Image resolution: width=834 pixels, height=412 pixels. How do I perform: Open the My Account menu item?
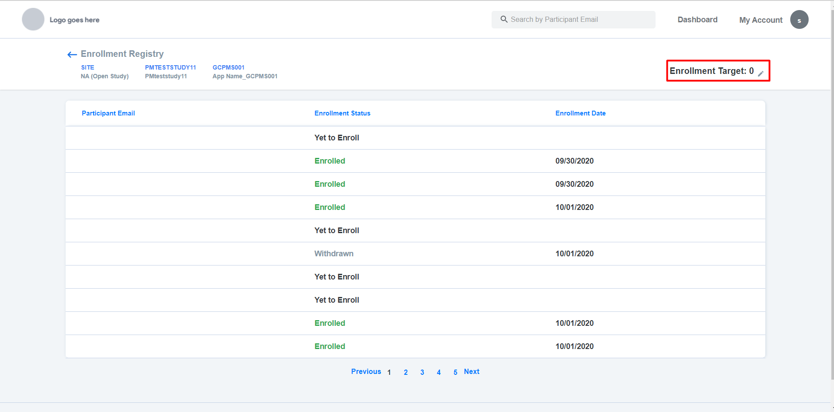pos(760,20)
